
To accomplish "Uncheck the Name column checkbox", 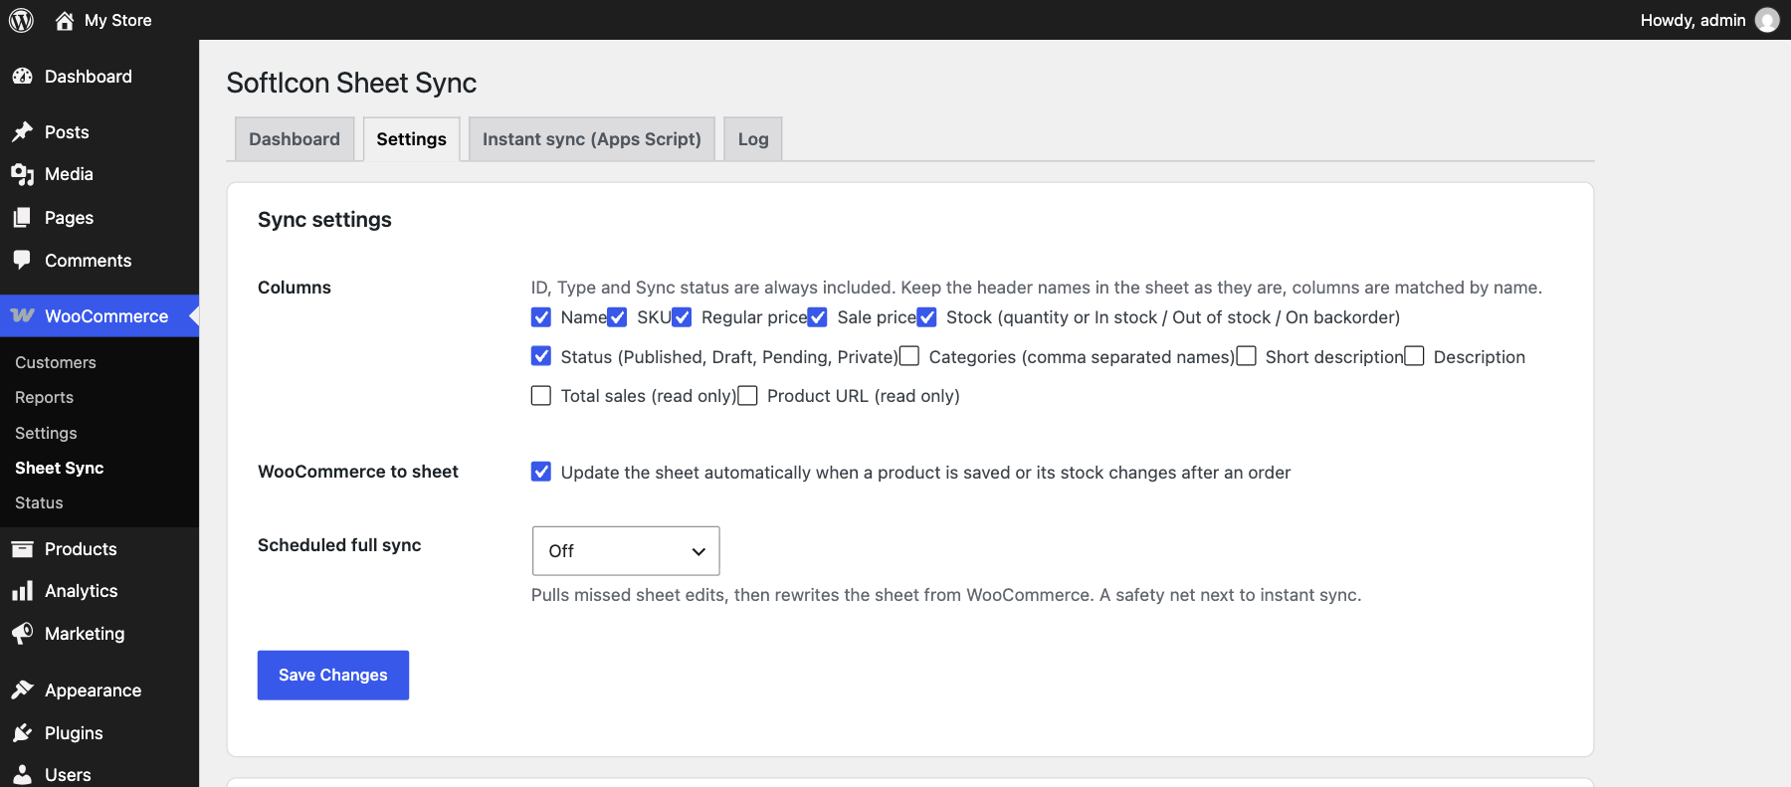I will pyautogui.click(x=541, y=317).
